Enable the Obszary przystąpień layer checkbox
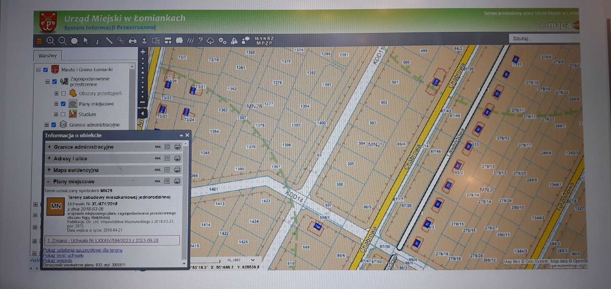 tap(63, 93)
